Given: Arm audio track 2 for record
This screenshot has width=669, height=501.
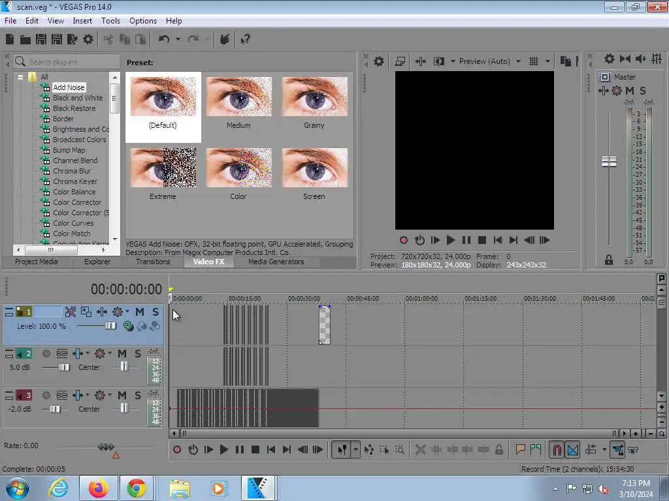Looking at the screenshot, I should tap(46, 354).
